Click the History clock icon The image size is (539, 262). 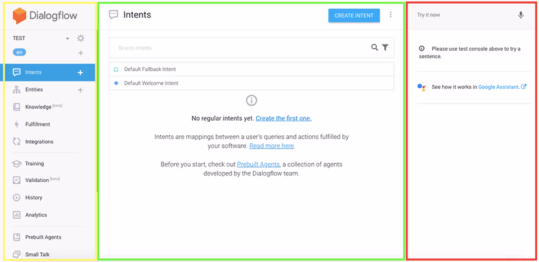16,197
